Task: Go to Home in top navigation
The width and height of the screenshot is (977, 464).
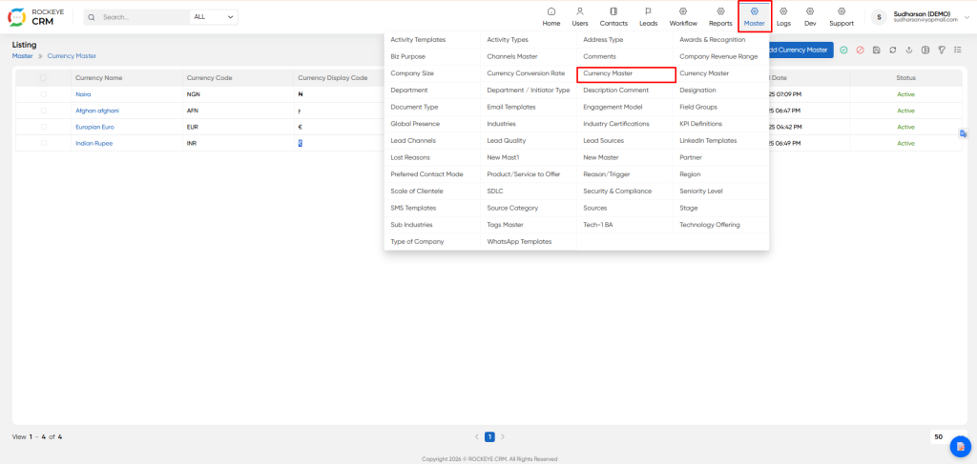Action: [x=551, y=17]
